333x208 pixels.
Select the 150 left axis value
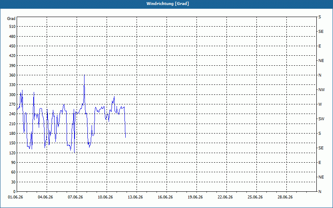[12, 143]
